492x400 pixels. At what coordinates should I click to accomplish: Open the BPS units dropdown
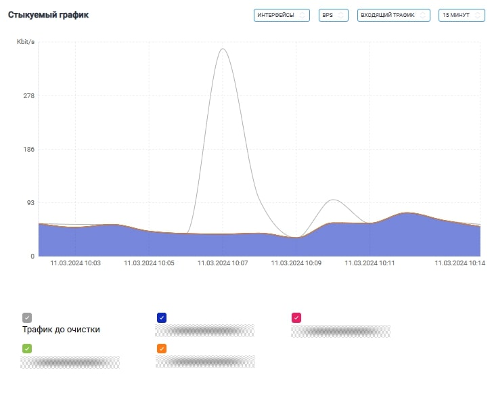click(333, 15)
